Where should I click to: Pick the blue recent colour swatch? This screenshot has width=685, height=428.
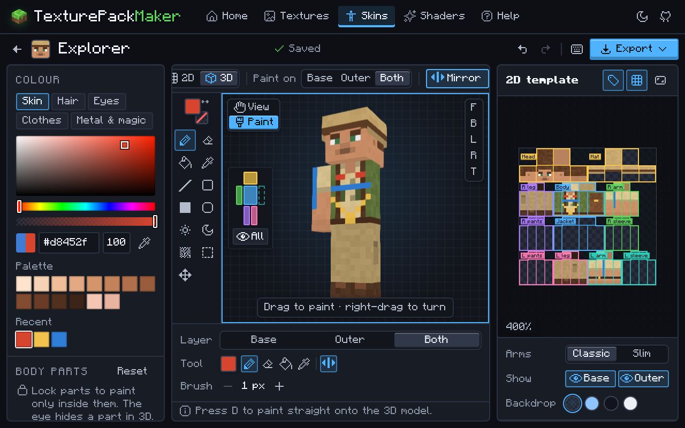coord(59,339)
